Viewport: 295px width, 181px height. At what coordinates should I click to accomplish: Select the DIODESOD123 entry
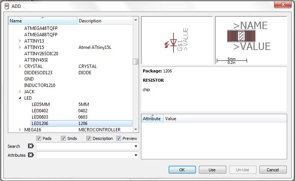[38, 72]
